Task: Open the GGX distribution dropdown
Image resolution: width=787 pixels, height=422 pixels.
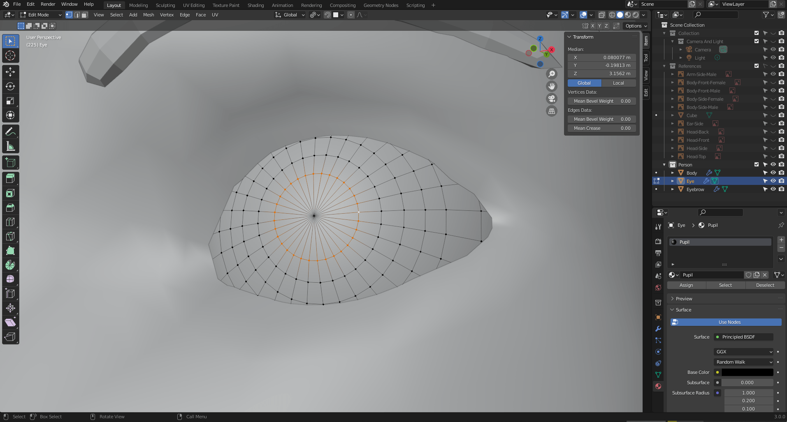Action: tap(743, 352)
